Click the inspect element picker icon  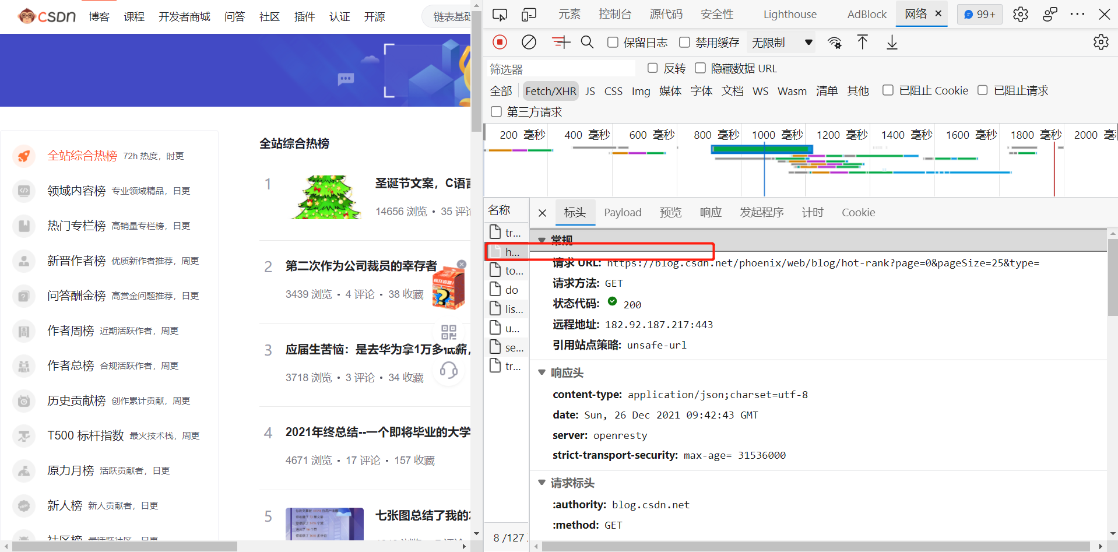pos(500,15)
